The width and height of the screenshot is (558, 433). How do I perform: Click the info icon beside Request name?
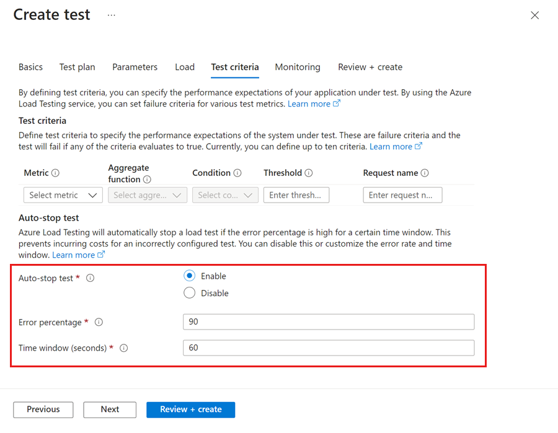coord(425,173)
